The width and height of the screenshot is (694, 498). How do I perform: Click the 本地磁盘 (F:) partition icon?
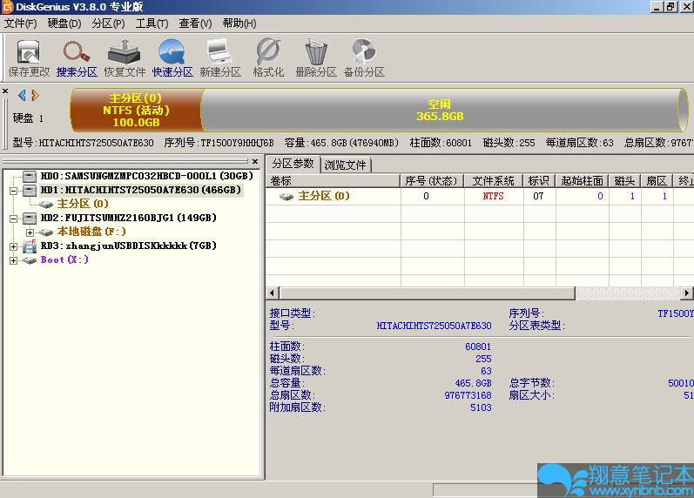46,232
